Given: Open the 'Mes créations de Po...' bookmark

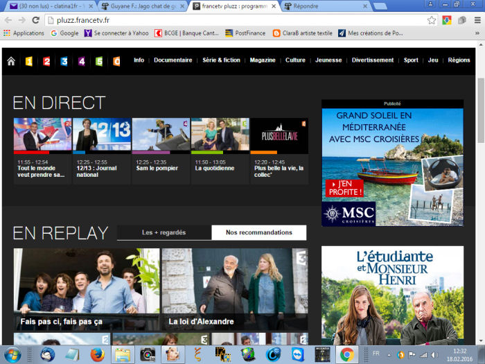Looking at the screenshot, I should (x=371, y=33).
